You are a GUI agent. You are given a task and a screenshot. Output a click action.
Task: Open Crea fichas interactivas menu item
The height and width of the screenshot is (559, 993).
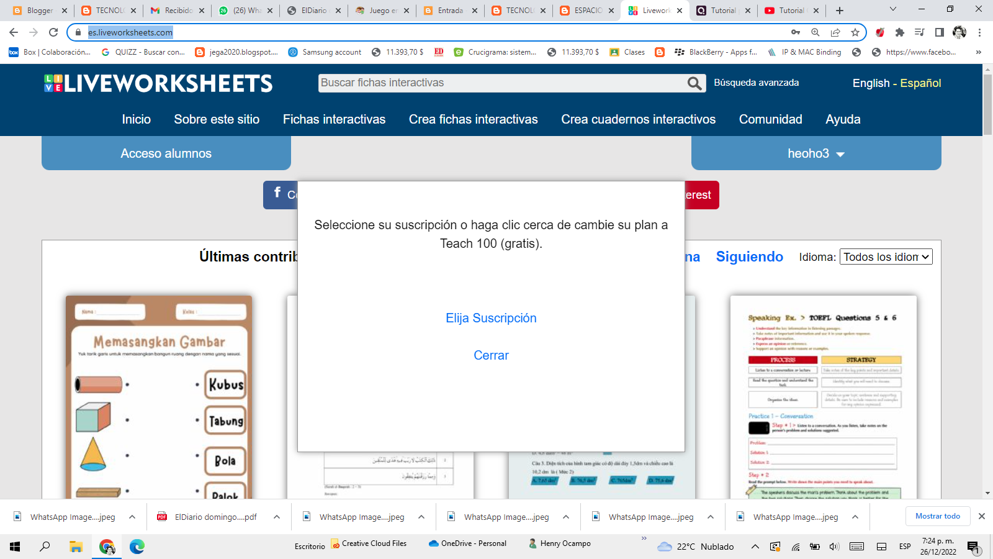click(474, 119)
